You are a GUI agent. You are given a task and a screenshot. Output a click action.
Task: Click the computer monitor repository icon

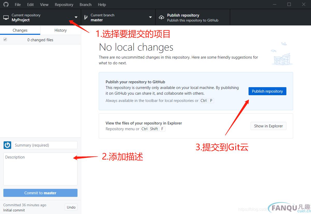(6, 18)
